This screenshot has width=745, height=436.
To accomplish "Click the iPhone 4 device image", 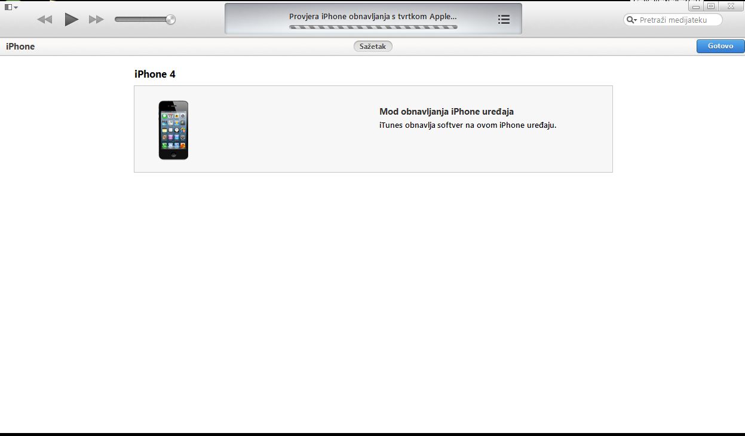I will tap(173, 130).
